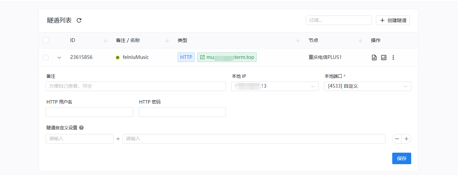Sort tunnels by ID column arrow
This screenshot has width=458, height=175.
pos(105,40)
